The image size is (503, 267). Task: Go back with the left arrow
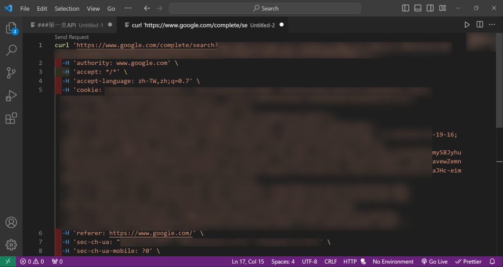(x=147, y=8)
